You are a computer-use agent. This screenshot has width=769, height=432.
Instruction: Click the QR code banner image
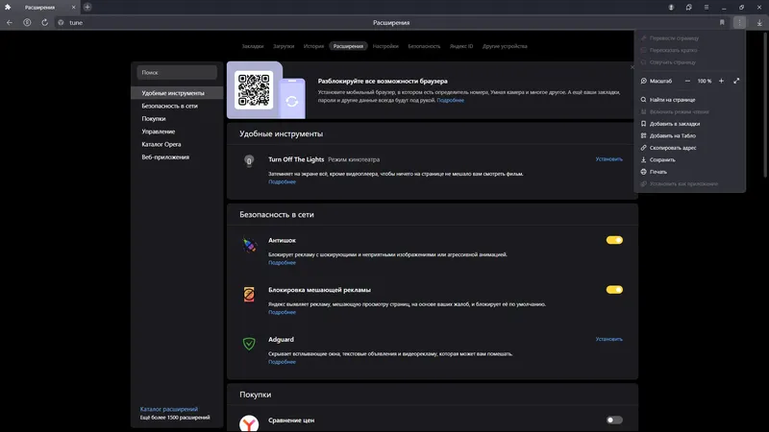tap(254, 90)
